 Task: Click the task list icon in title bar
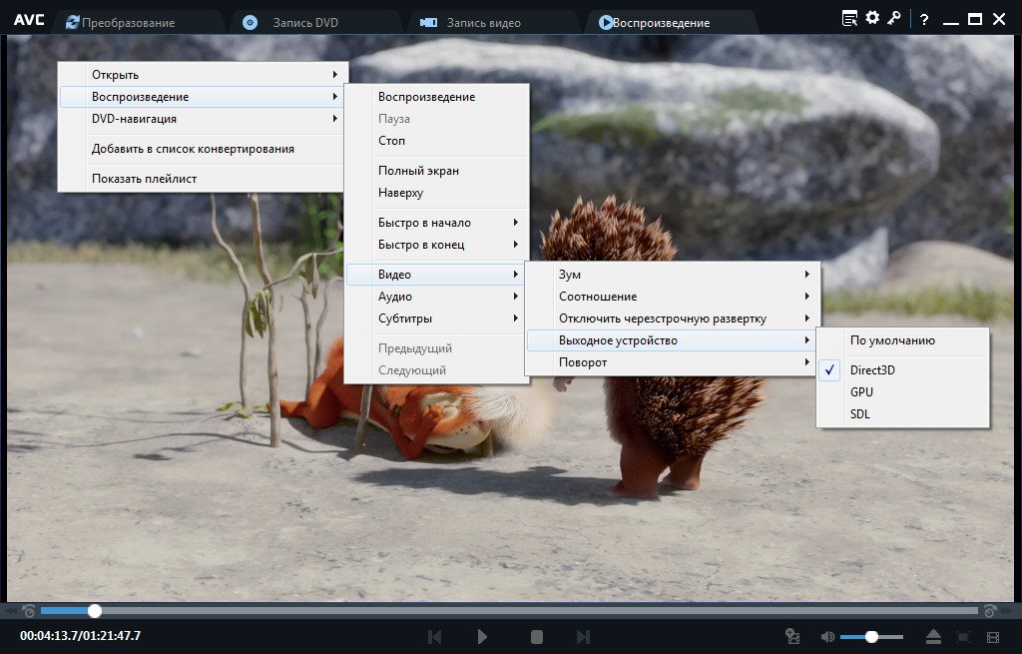849,18
